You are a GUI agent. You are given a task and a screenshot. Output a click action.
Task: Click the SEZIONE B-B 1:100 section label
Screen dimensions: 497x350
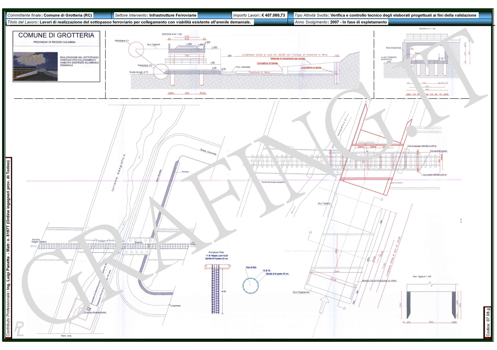[x=172, y=34]
